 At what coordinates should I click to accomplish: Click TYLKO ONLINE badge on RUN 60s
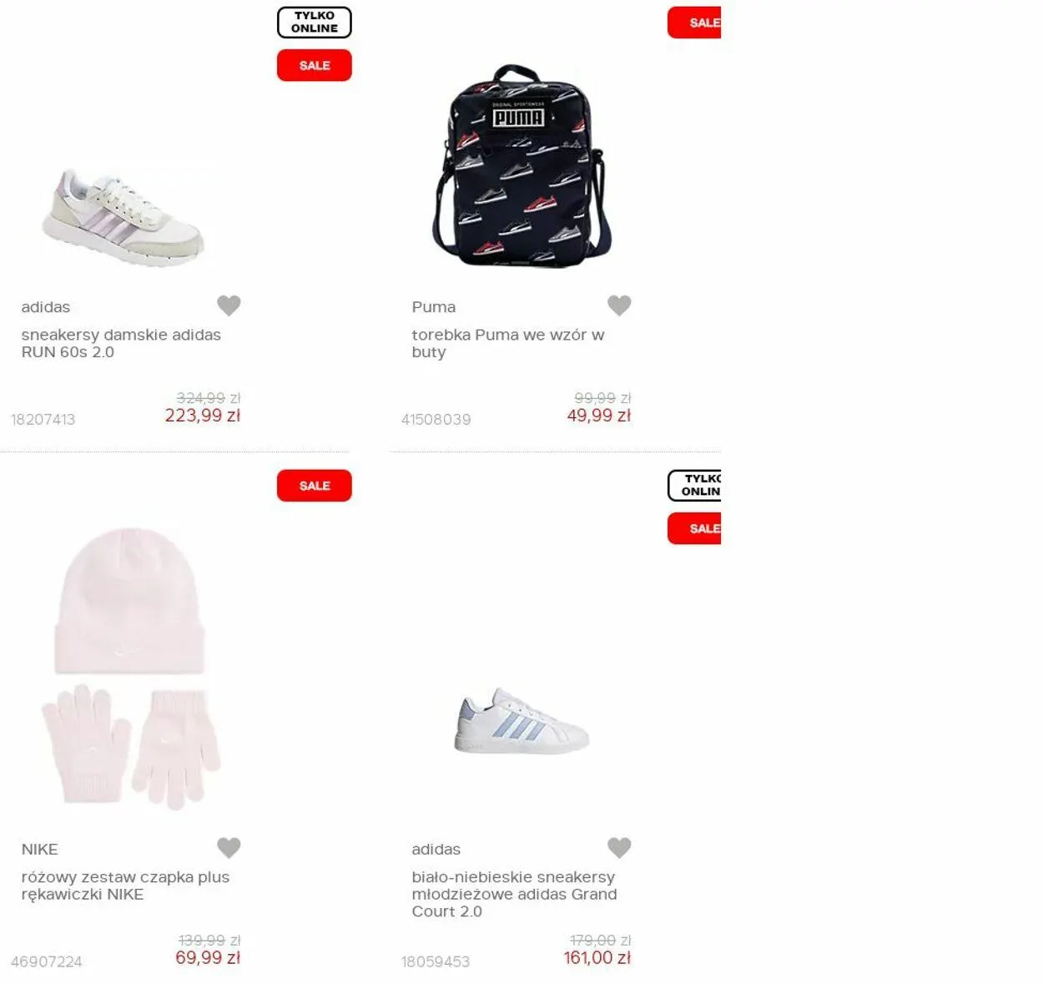tap(315, 22)
